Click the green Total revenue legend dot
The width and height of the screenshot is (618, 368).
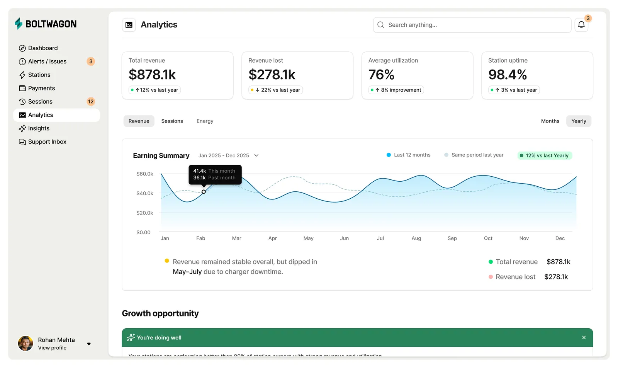(x=491, y=262)
